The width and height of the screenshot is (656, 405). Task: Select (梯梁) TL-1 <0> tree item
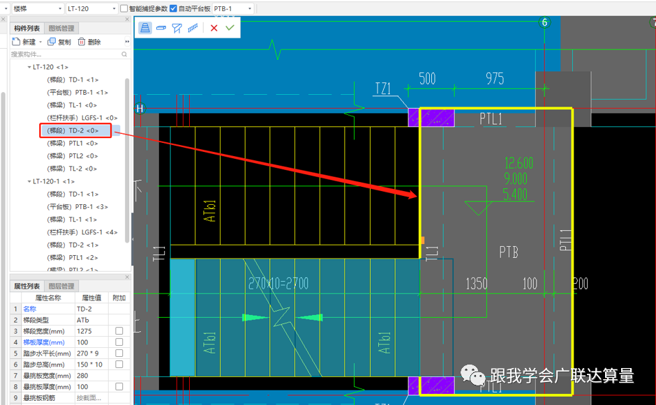(72, 105)
